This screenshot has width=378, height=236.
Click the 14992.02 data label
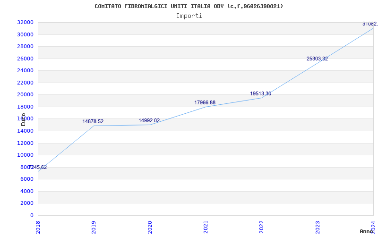pos(149,120)
